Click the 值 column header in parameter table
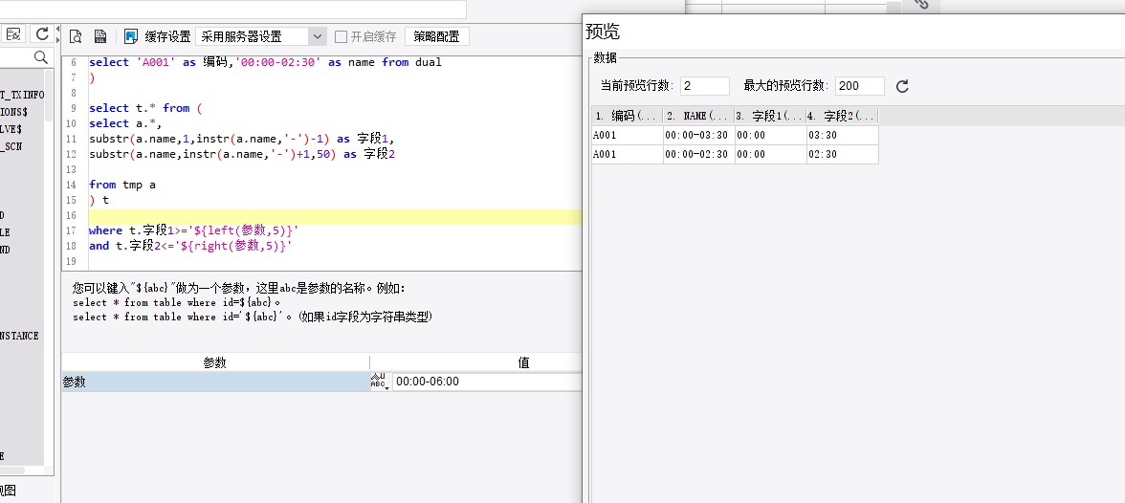The width and height of the screenshot is (1125, 503). (x=524, y=362)
